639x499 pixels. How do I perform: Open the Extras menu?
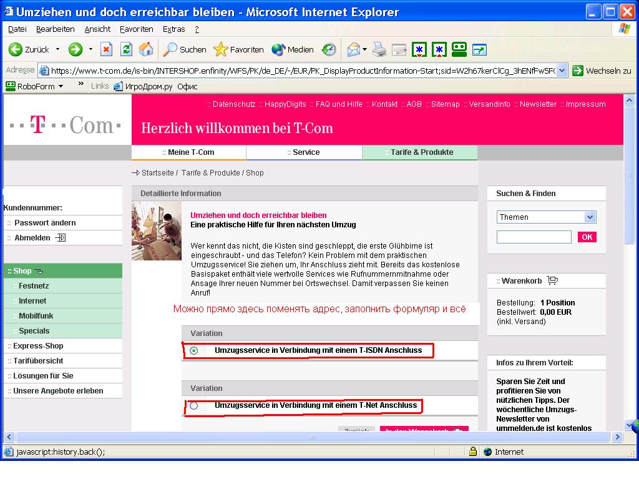[174, 29]
